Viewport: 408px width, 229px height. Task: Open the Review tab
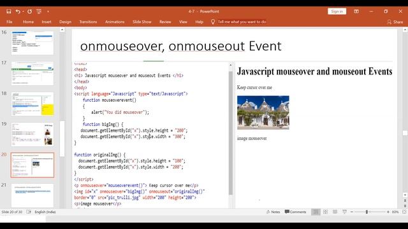point(165,22)
